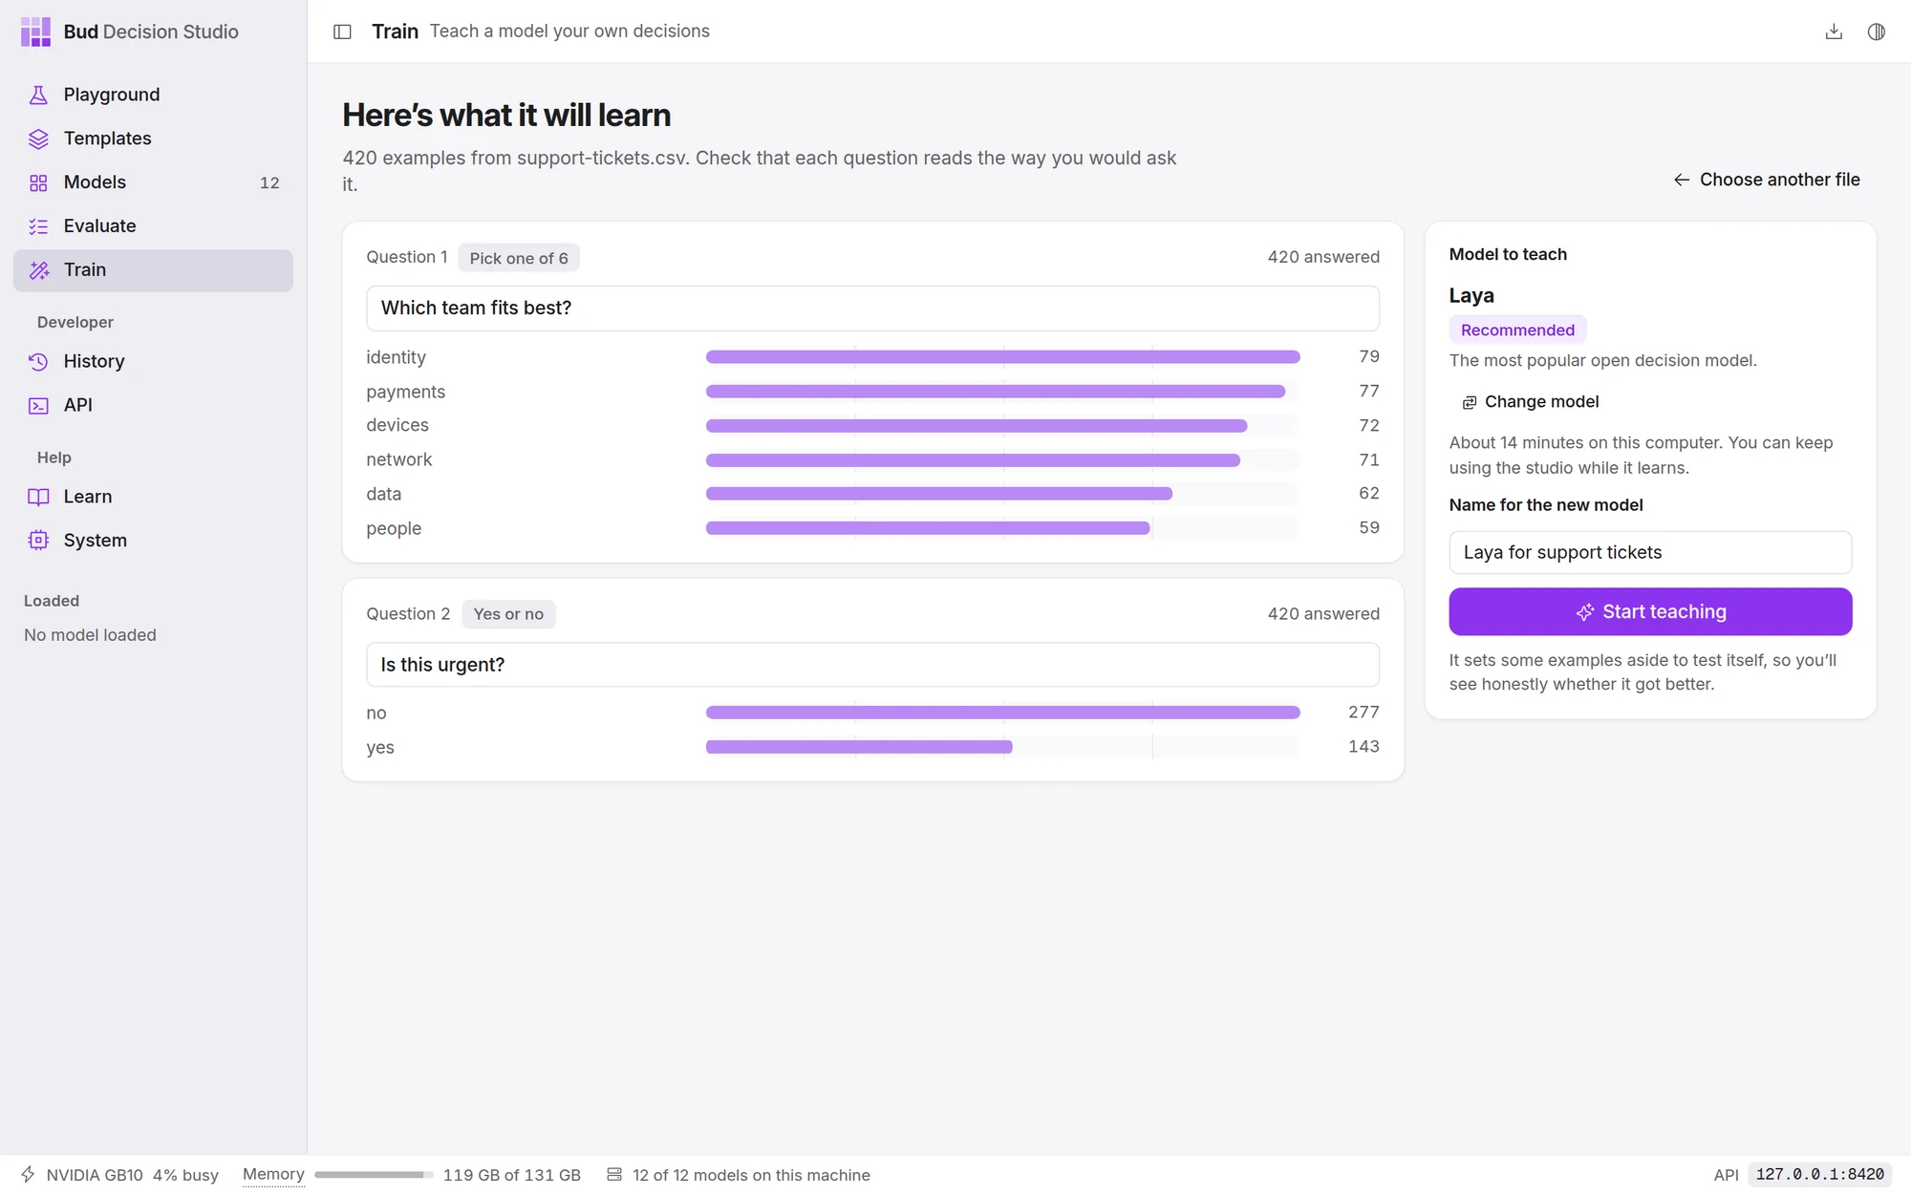
Task: Click the Recommended badge
Action: click(x=1517, y=330)
